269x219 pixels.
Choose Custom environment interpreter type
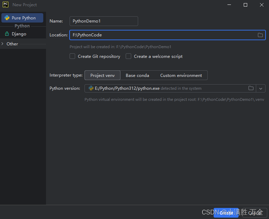181,76
